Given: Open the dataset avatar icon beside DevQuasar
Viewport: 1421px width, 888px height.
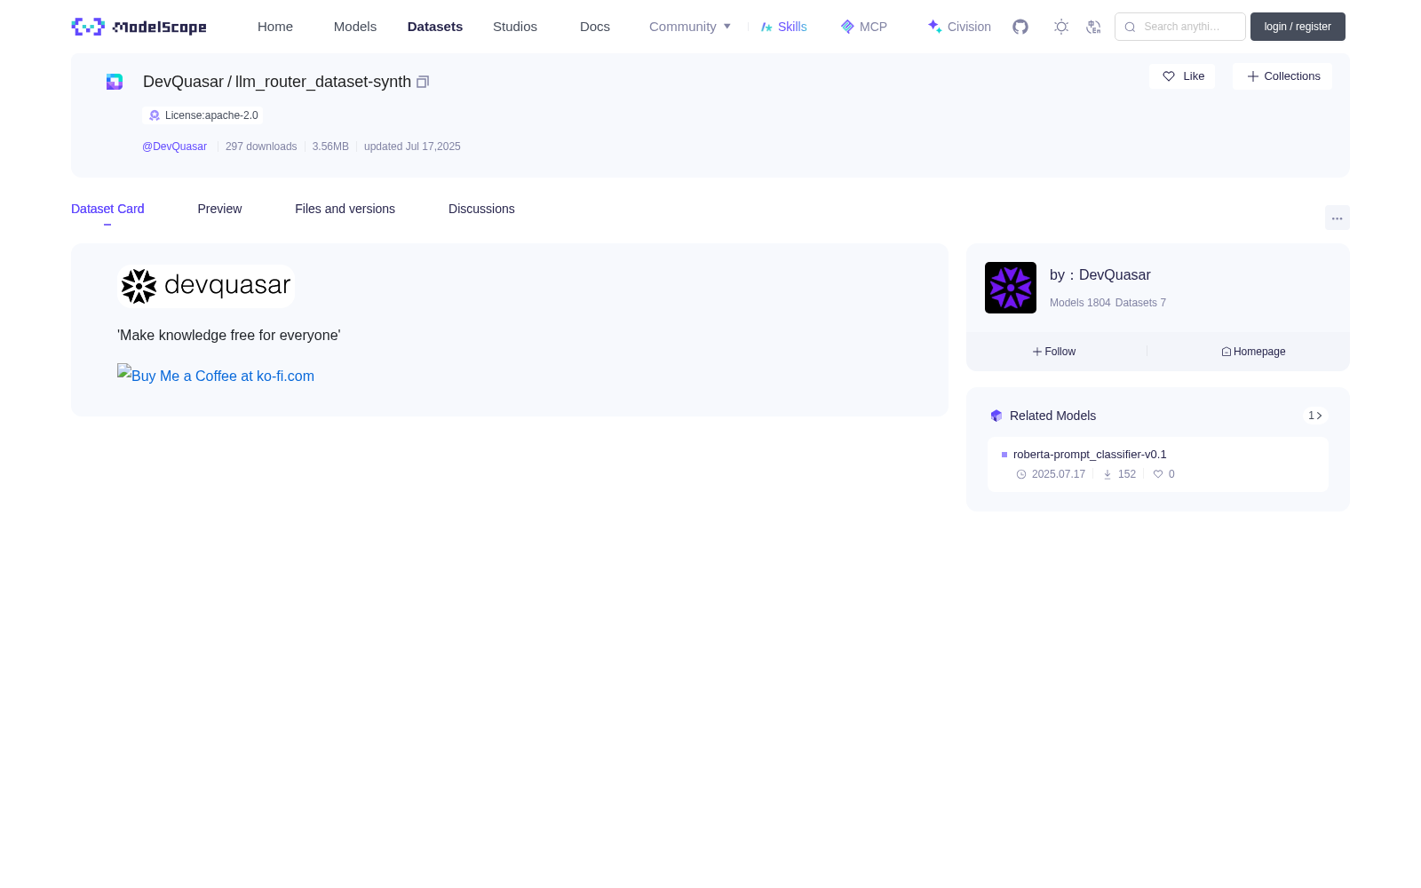Looking at the screenshot, I should pos(115,82).
